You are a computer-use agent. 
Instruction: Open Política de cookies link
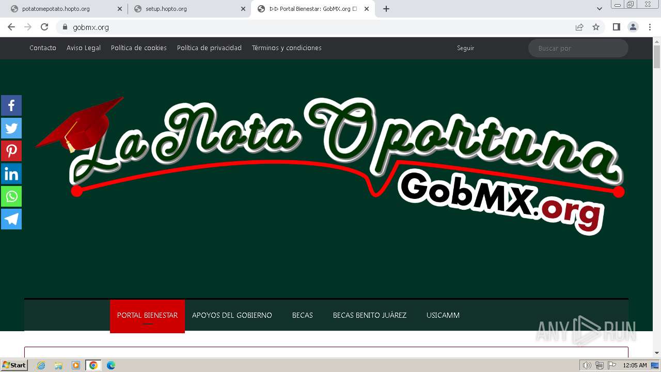pyautogui.click(x=139, y=48)
